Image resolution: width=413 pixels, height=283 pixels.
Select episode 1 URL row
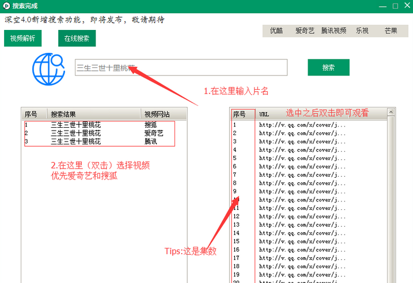pos(302,124)
